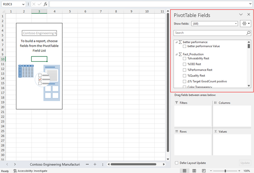
Task: Click the Ready status bar text
Action: (5, 171)
